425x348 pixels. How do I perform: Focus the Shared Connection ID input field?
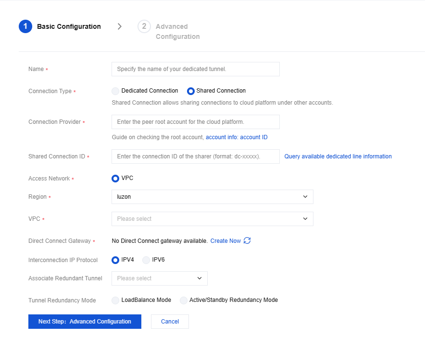point(195,156)
